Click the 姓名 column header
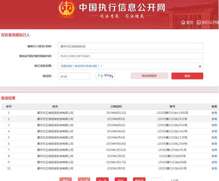 click(55, 107)
